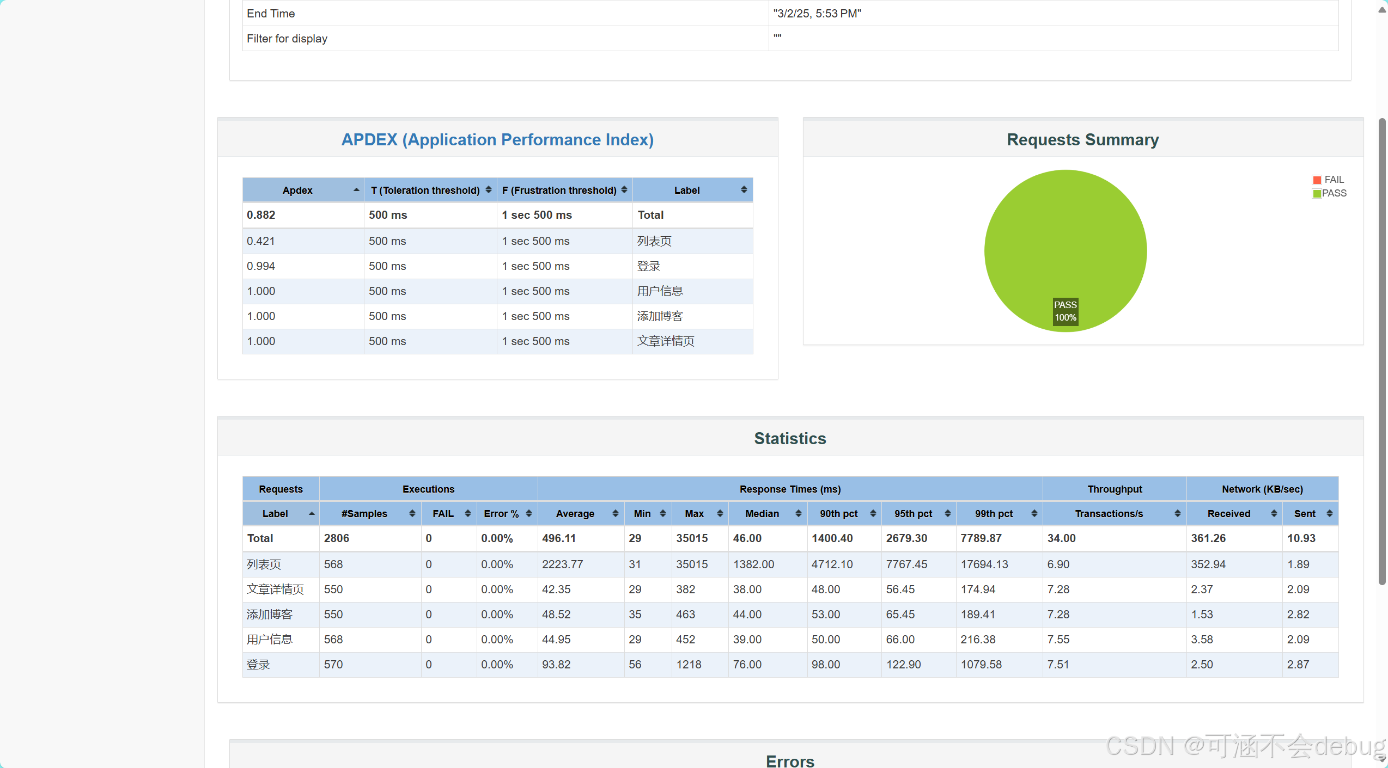Sort Statistics by #Samples column
This screenshot has width=1388, height=768.
(412, 513)
